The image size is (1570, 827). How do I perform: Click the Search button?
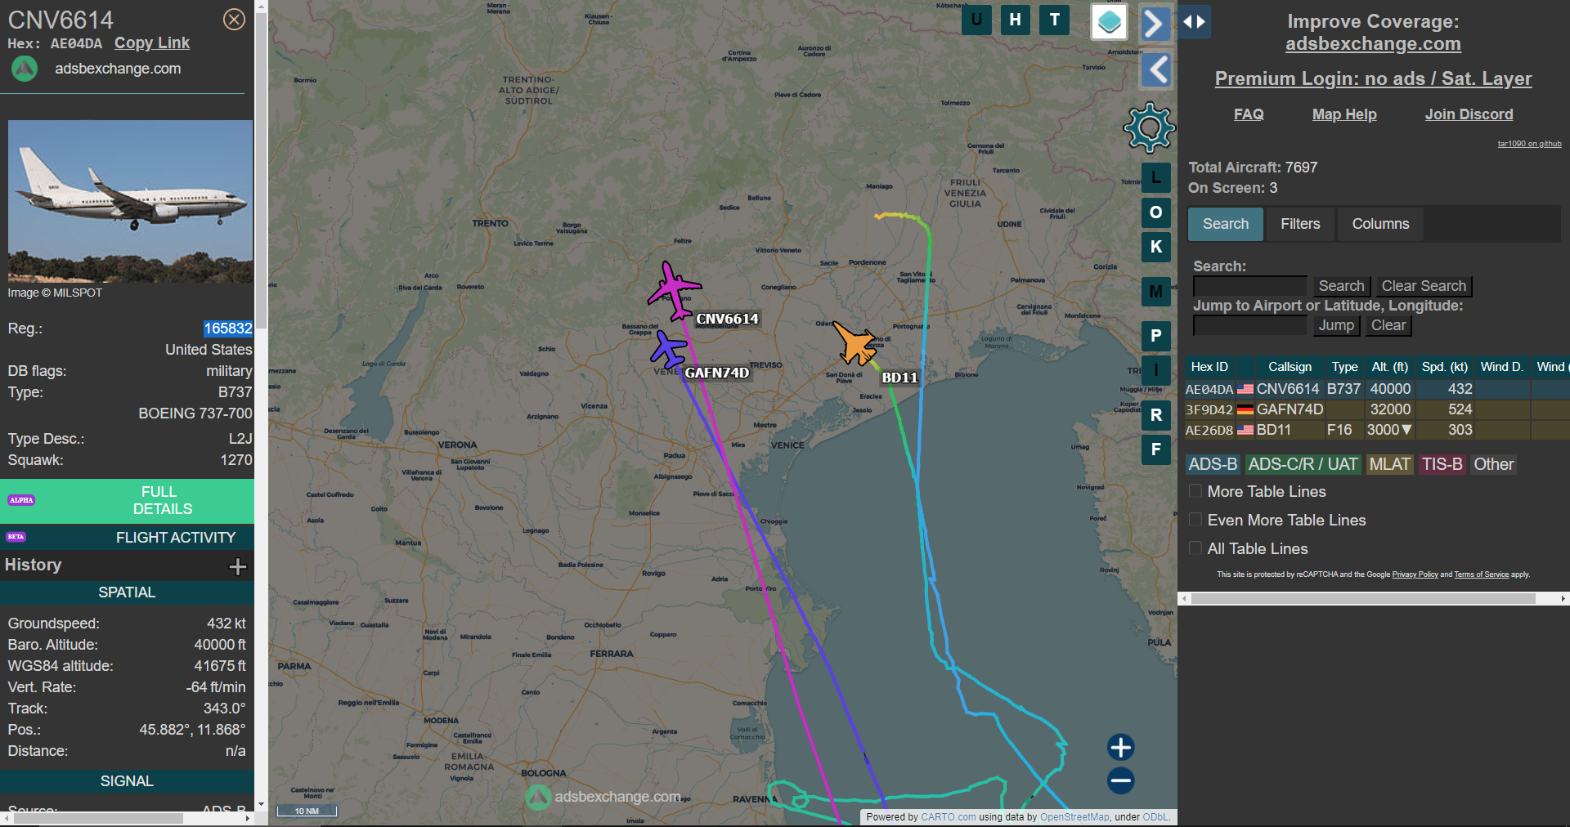click(x=1341, y=286)
